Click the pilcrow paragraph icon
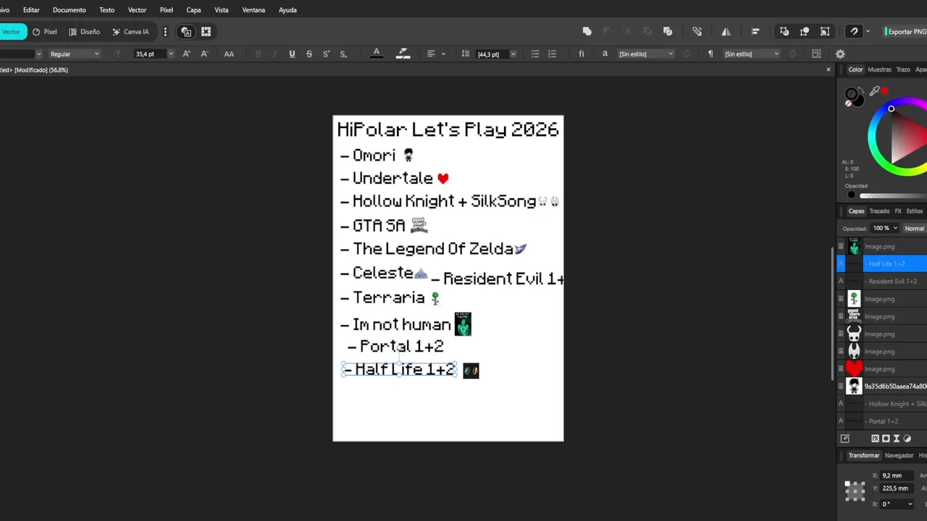927x521 pixels. (710, 54)
